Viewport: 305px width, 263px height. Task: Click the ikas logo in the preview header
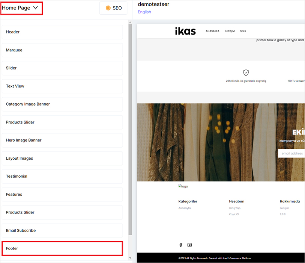click(185, 31)
